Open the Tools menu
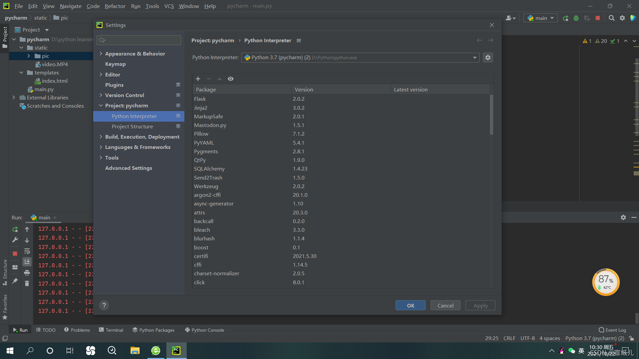The height and width of the screenshot is (359, 639). [152, 6]
